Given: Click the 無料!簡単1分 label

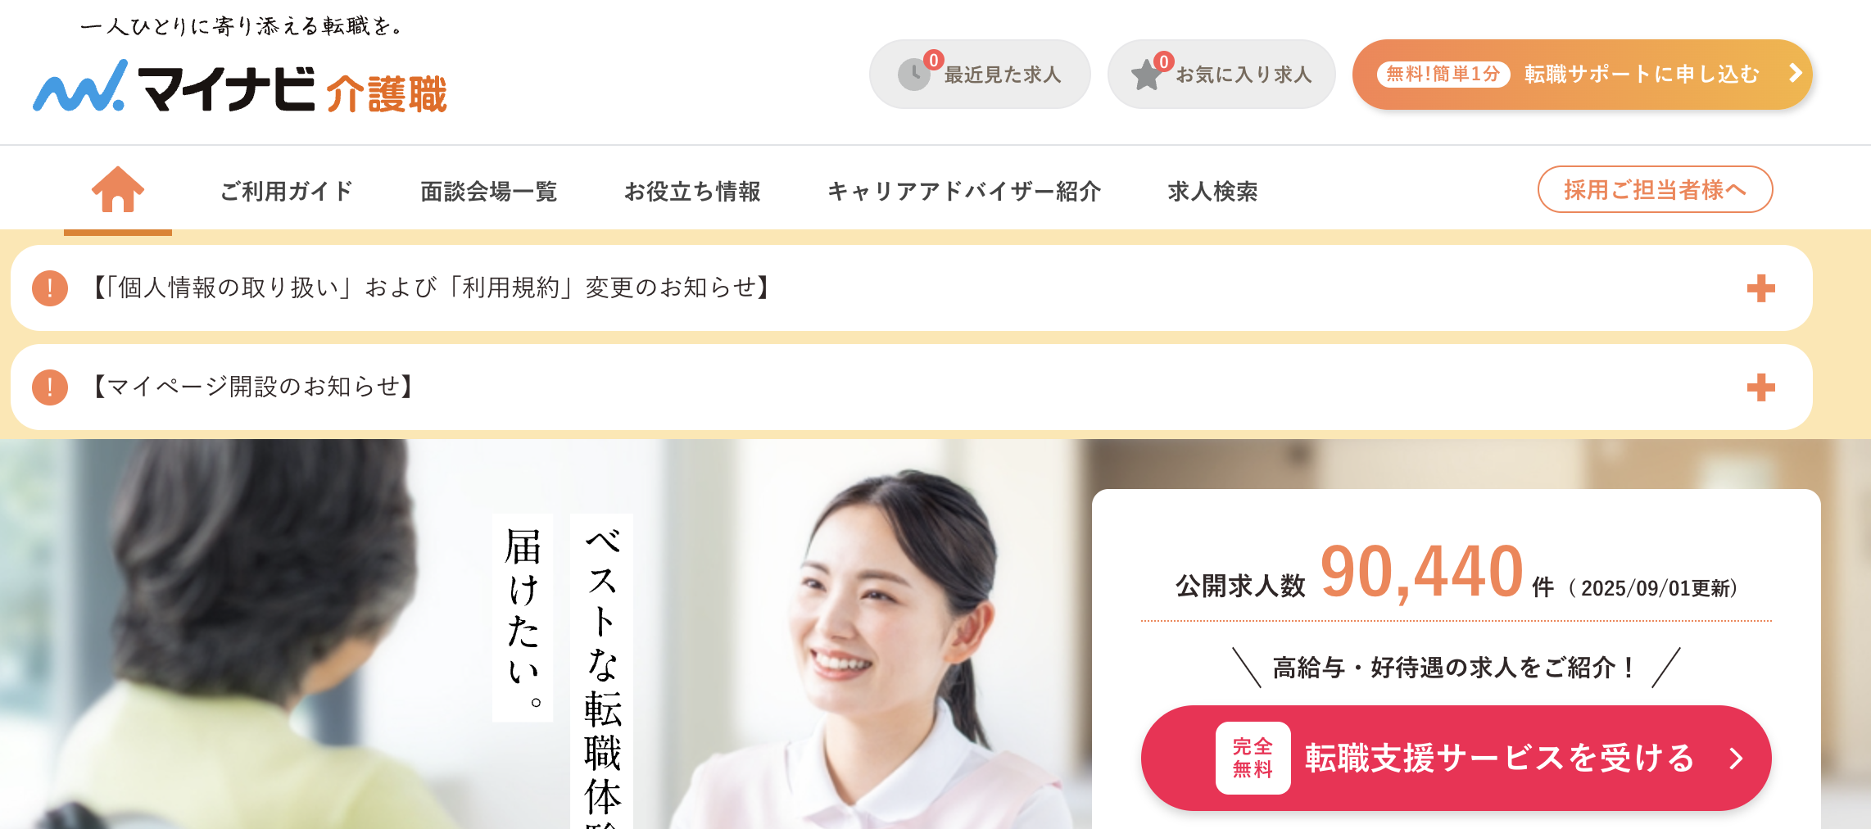Looking at the screenshot, I should [1443, 74].
